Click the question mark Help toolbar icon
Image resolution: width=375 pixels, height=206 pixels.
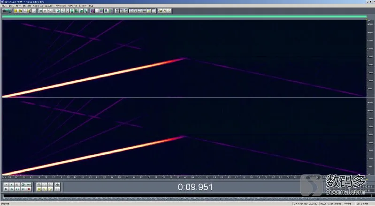(x=169, y=11)
